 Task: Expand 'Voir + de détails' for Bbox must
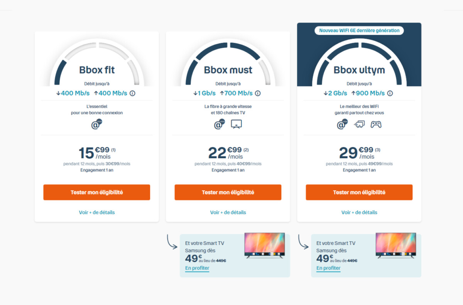coord(228,212)
